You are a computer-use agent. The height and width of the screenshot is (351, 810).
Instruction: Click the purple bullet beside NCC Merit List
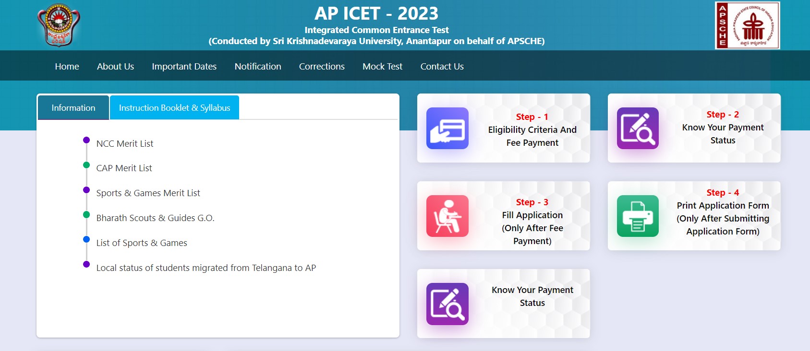[86, 140]
